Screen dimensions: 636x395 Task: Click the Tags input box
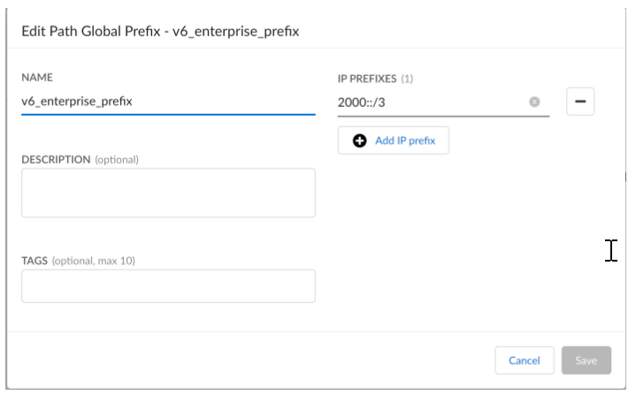click(168, 286)
